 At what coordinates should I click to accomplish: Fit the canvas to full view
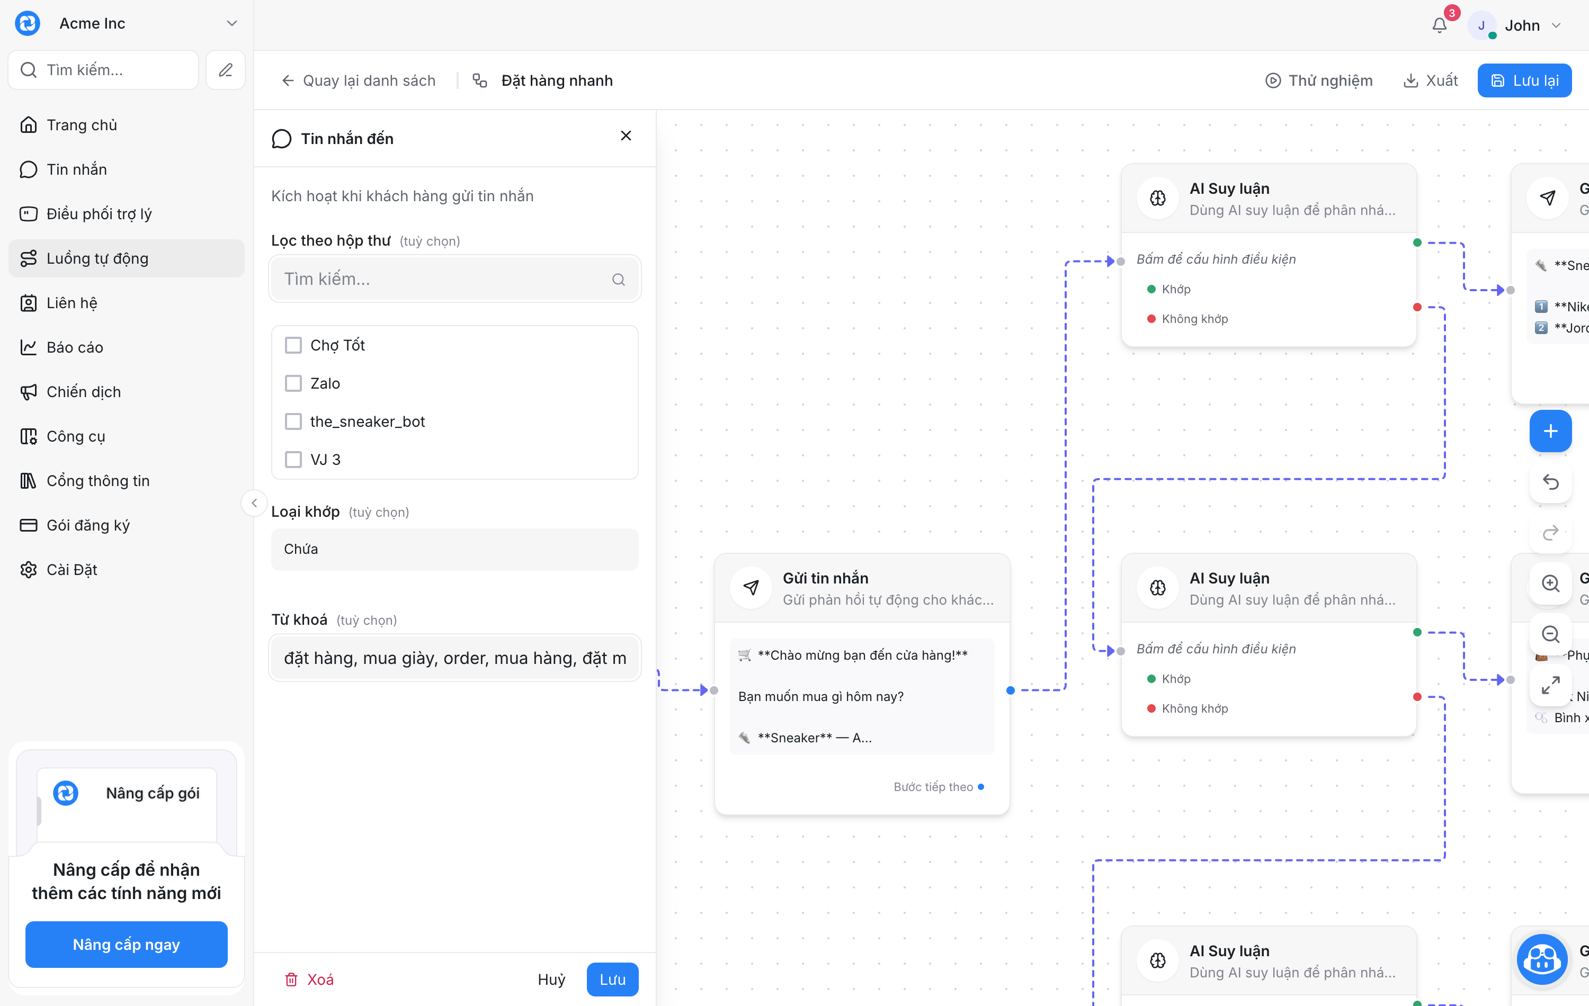[1550, 685]
